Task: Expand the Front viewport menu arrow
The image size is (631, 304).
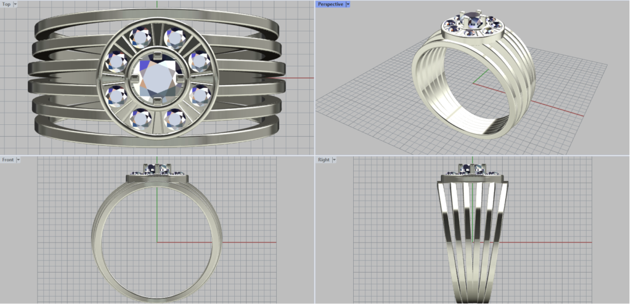Action: click(x=18, y=159)
